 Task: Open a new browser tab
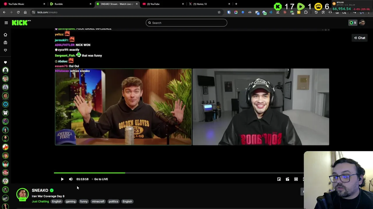pyautogui.click(x=236, y=4)
